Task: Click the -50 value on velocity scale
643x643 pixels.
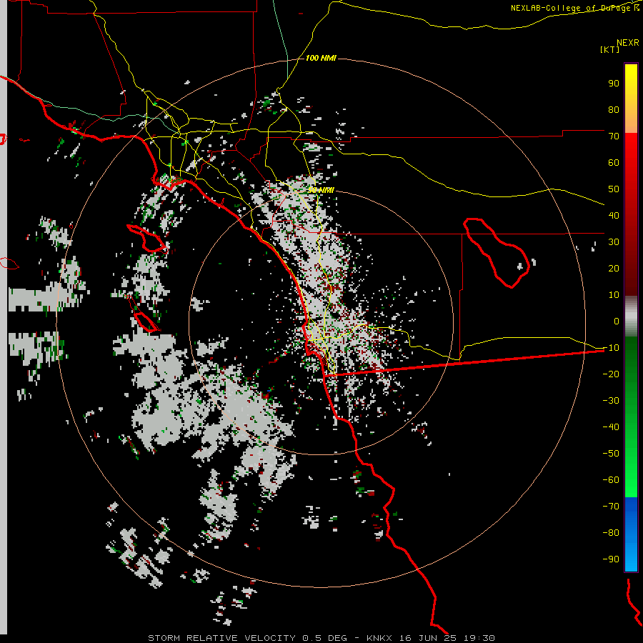Action: coord(611,454)
